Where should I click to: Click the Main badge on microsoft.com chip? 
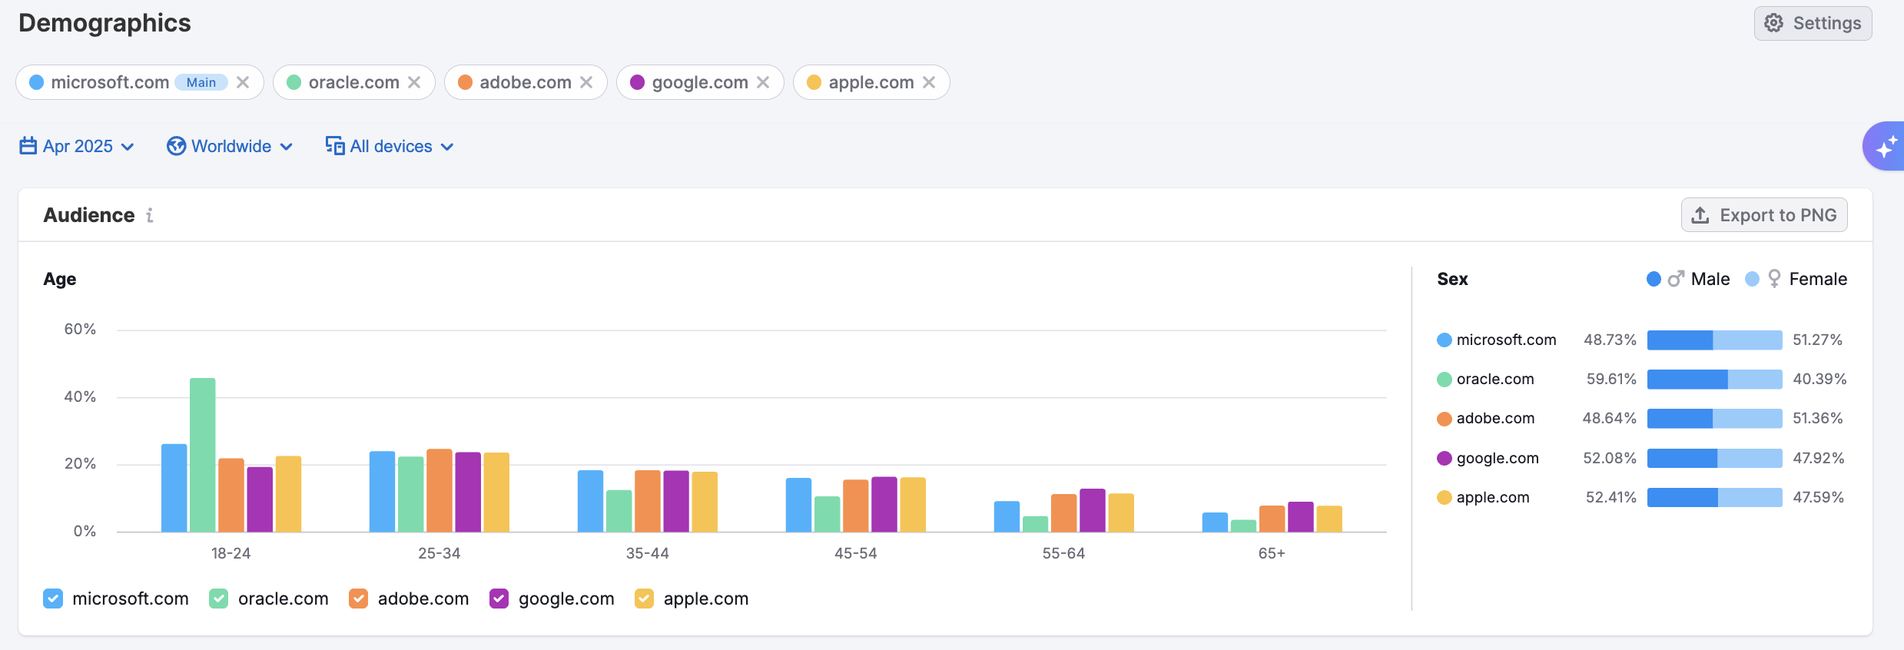[201, 82]
